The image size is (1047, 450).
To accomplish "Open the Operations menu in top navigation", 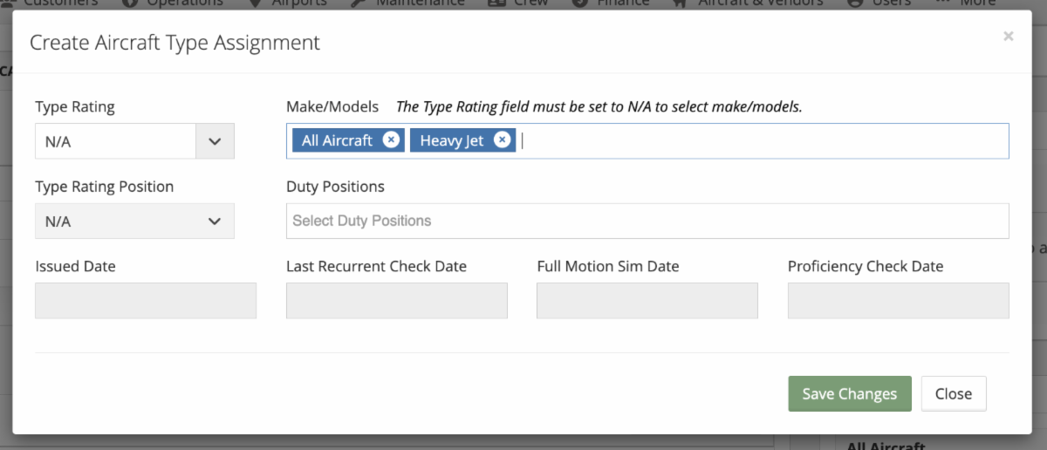I will click(173, 3).
